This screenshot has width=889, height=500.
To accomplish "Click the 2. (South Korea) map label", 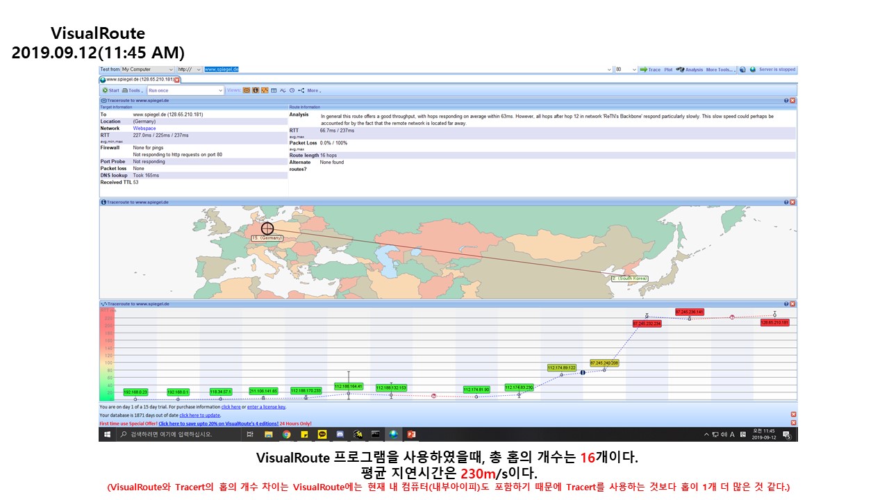I will pos(629,278).
